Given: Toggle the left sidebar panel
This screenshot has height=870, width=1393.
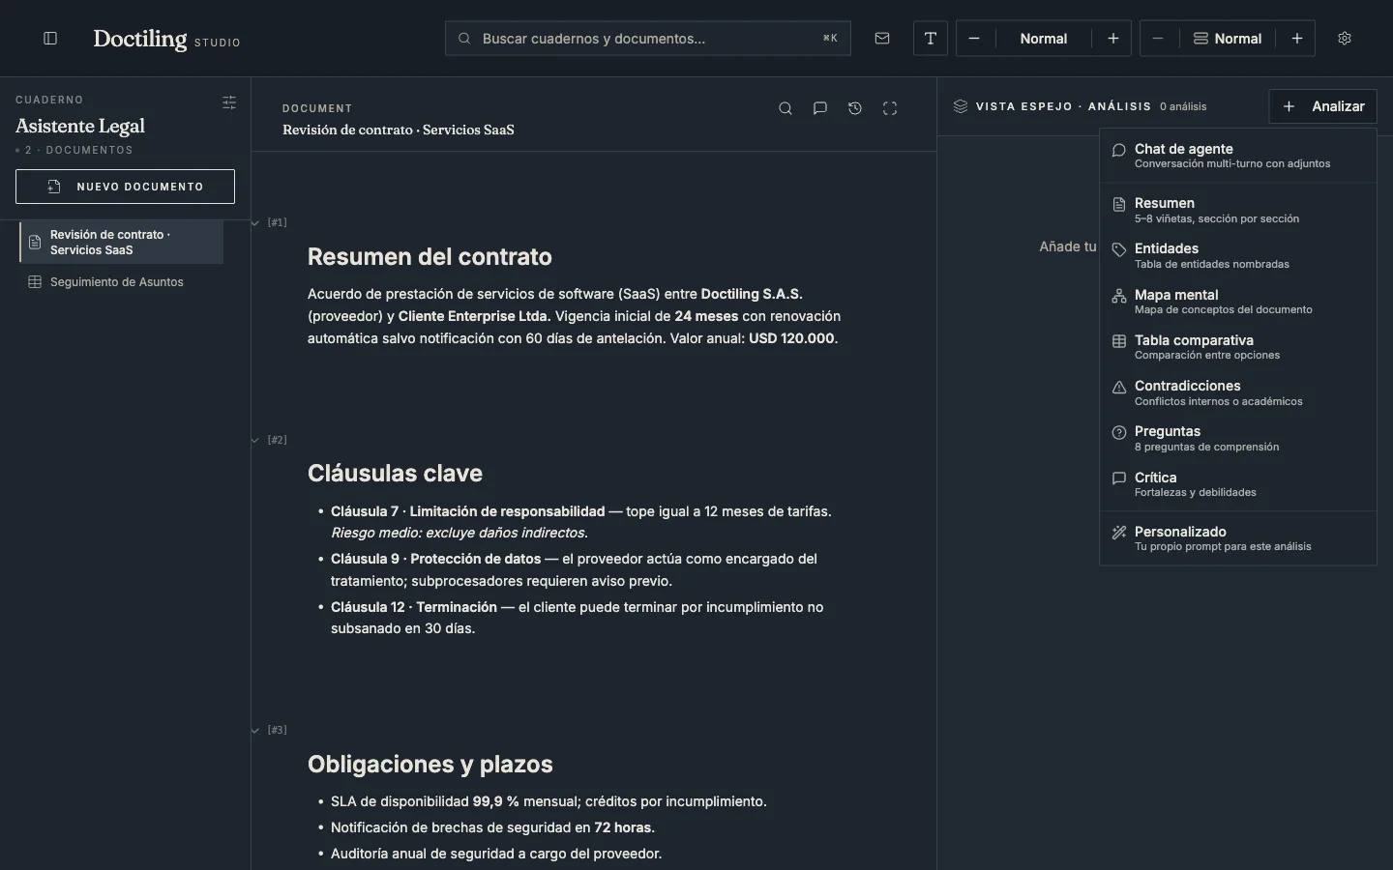Looking at the screenshot, I should 50,39.
